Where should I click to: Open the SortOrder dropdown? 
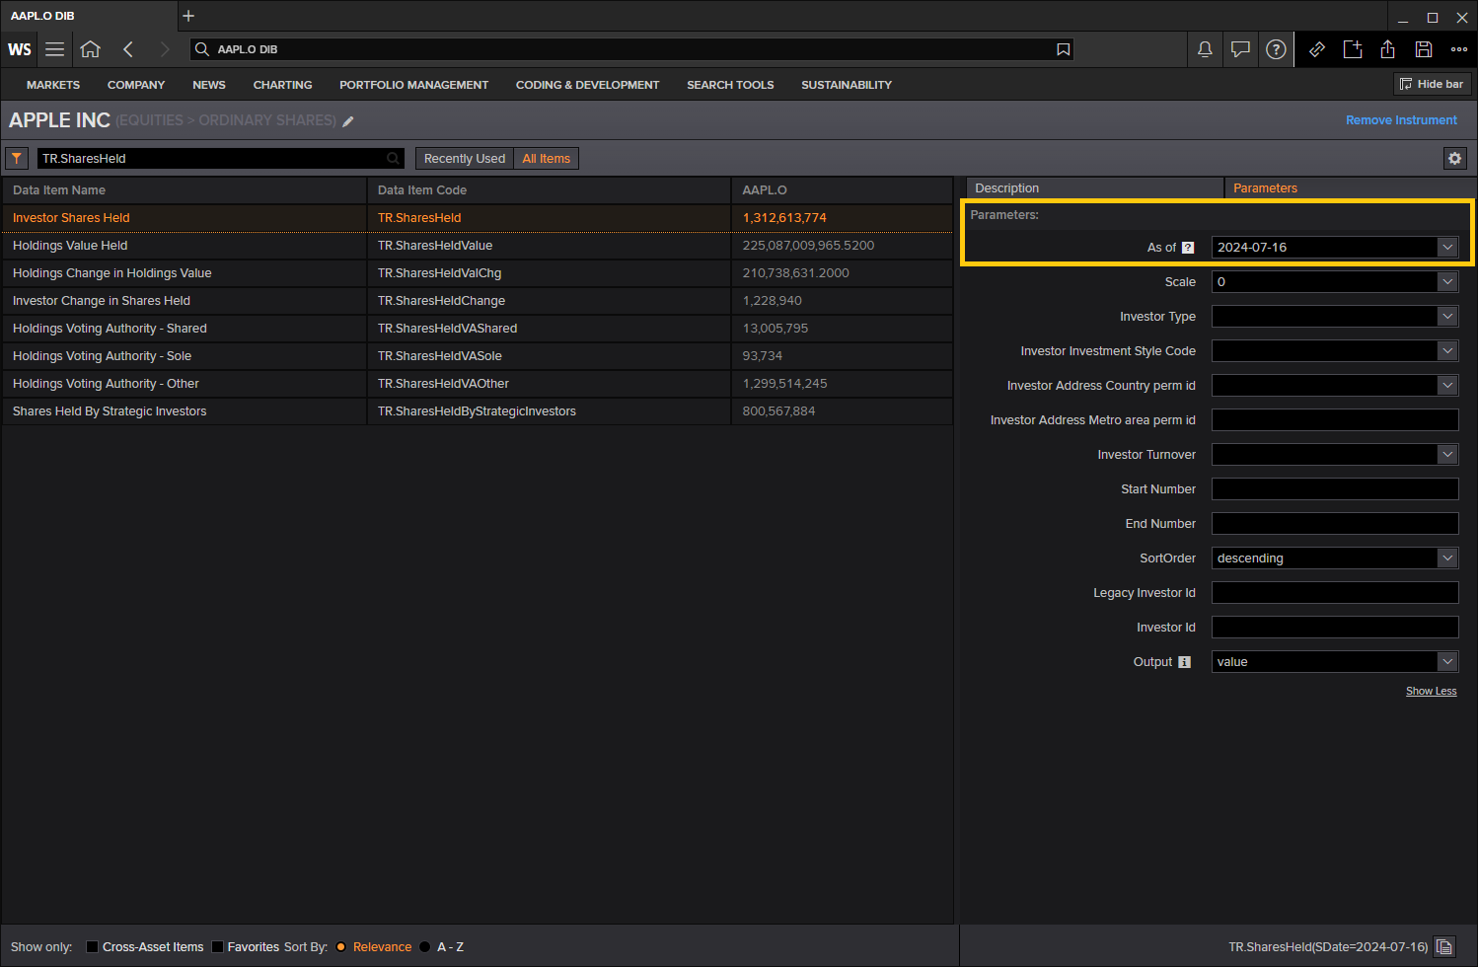1447,558
